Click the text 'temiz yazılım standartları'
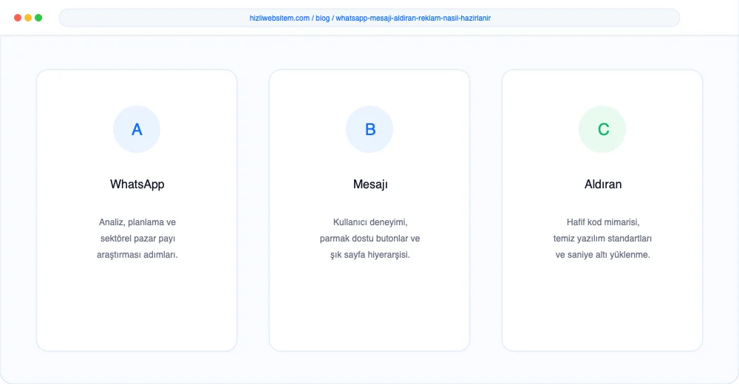739x384 pixels. click(603, 239)
